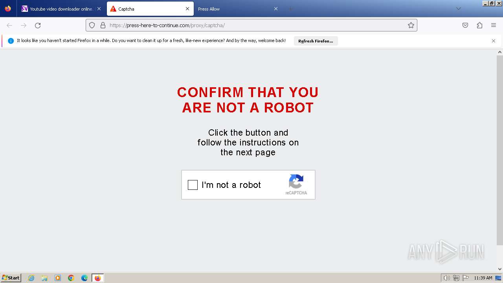Image resolution: width=503 pixels, height=283 pixels.
Task: Go forward to next page
Action: 24,25
